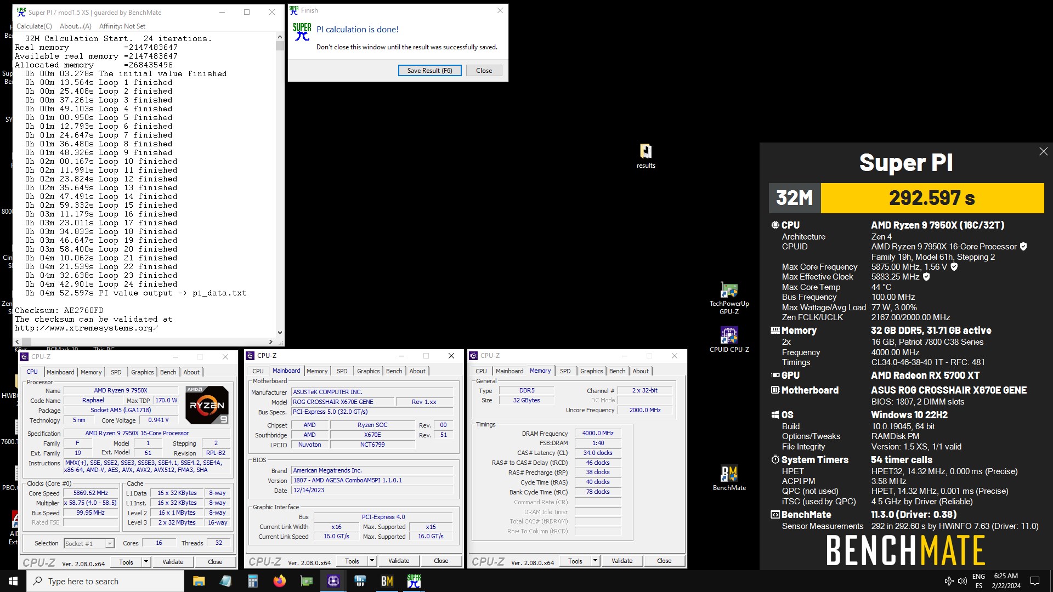Click the Super PI window title icon
This screenshot has height=592, width=1053.
tap(21, 12)
